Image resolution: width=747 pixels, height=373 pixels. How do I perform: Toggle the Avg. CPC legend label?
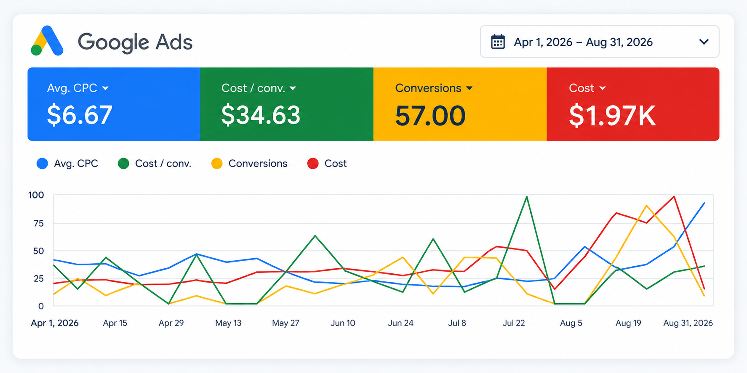click(x=76, y=164)
